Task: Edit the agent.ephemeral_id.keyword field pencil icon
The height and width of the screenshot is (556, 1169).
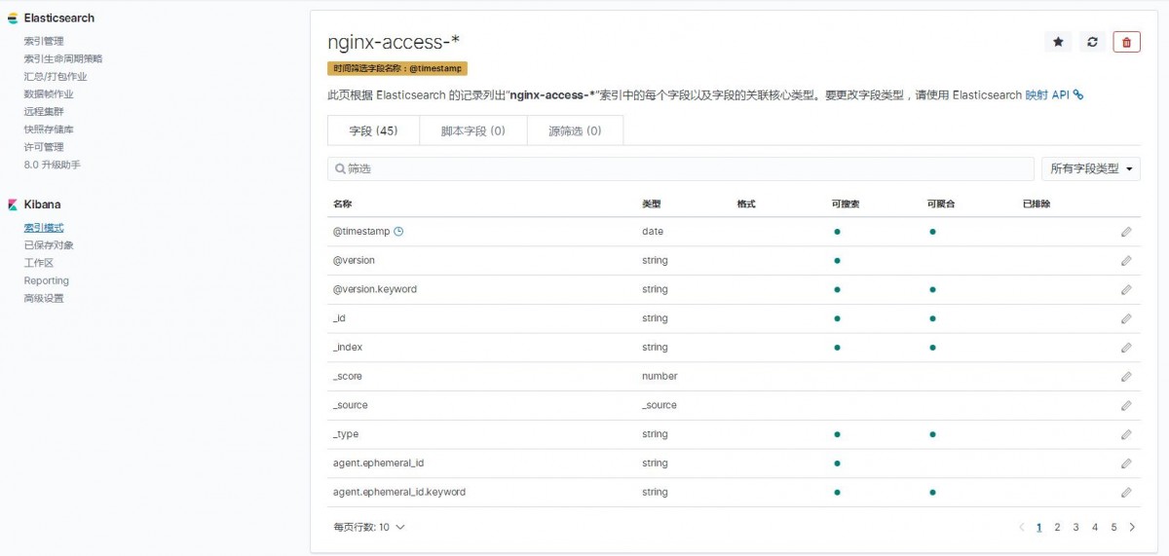Action: [x=1126, y=492]
